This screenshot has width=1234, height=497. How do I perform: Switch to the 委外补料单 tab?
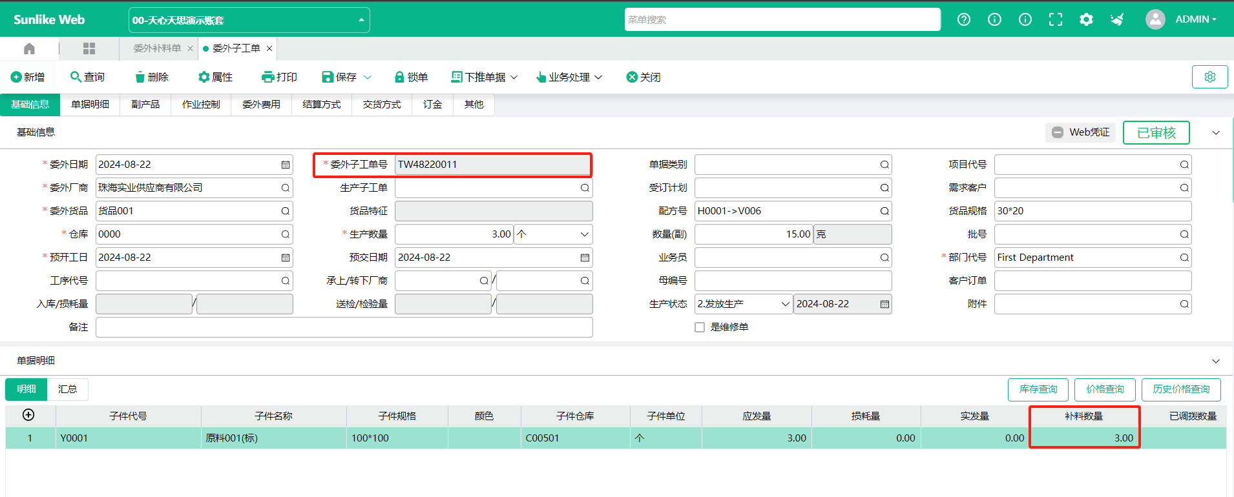(157, 48)
